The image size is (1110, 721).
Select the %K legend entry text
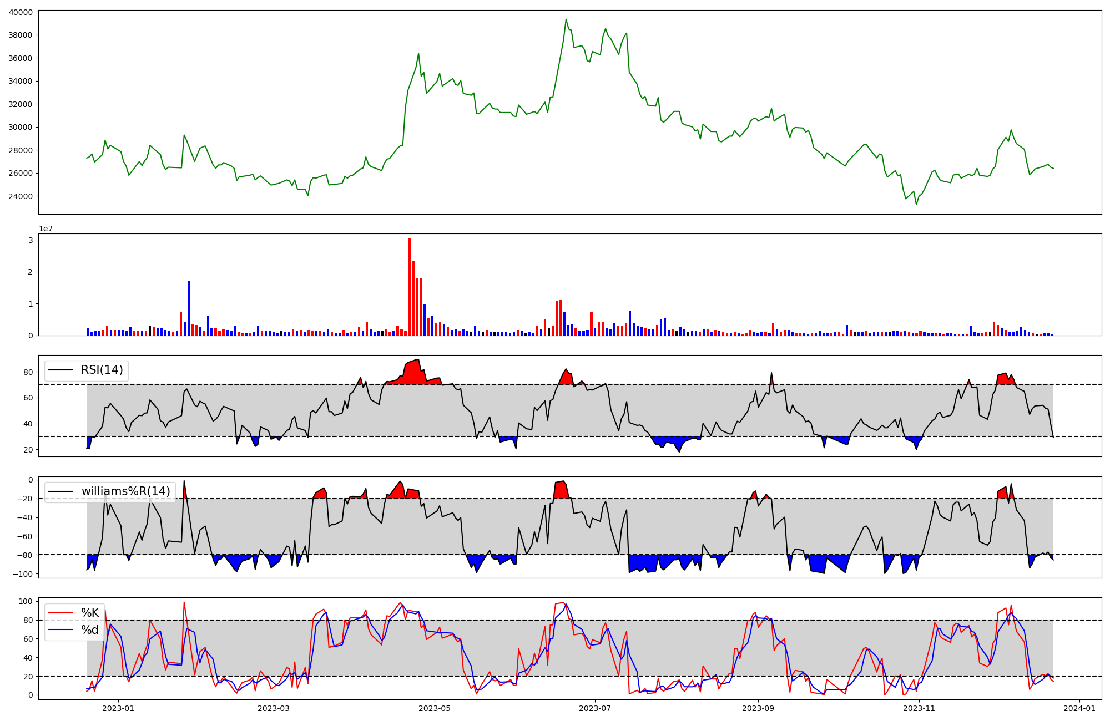pos(90,613)
